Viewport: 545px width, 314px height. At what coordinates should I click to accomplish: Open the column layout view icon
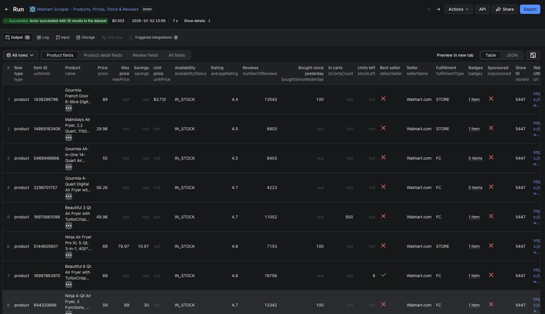point(533,55)
